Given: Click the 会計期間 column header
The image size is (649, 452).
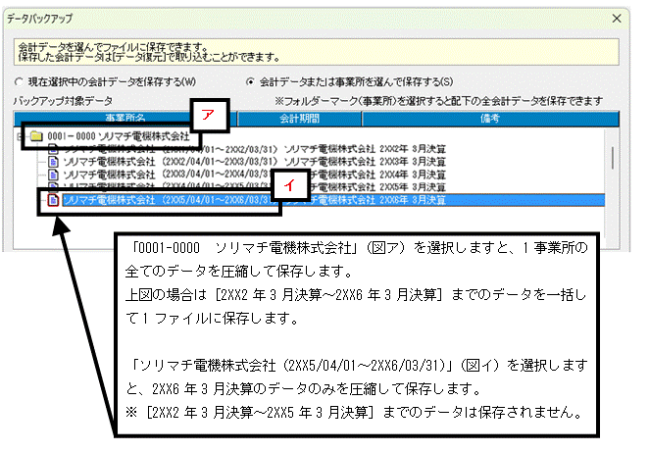Looking at the screenshot, I should coord(300,119).
